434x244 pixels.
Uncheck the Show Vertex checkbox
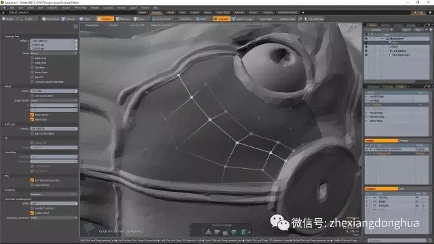pos(32,115)
